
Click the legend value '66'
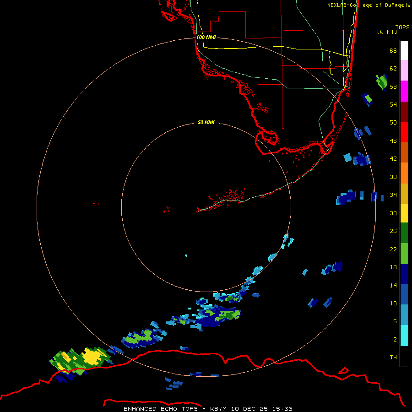pyautogui.click(x=393, y=50)
